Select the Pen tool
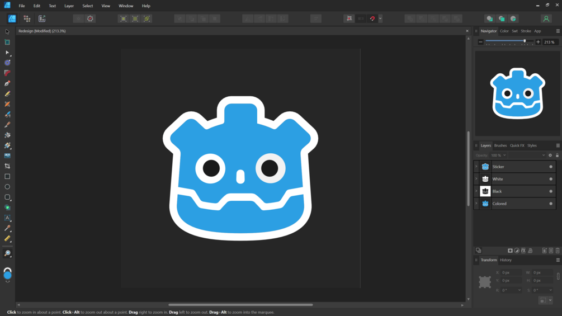This screenshot has width=562, height=316. [x=7, y=83]
